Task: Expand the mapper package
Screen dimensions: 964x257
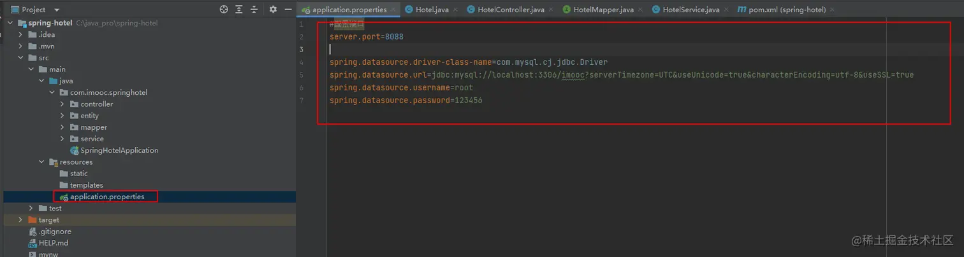Action: coord(62,127)
